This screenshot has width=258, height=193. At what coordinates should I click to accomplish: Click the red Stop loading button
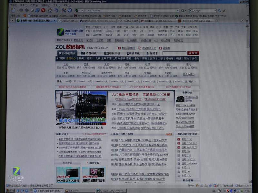click(x=43, y=10)
